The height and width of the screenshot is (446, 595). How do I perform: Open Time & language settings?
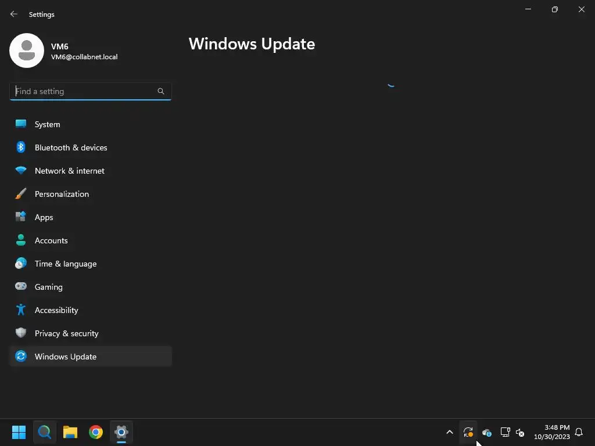90,264
